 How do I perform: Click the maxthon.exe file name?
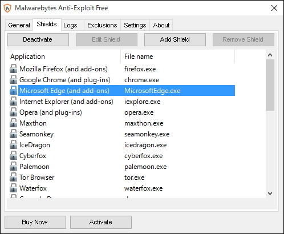tap(144, 123)
